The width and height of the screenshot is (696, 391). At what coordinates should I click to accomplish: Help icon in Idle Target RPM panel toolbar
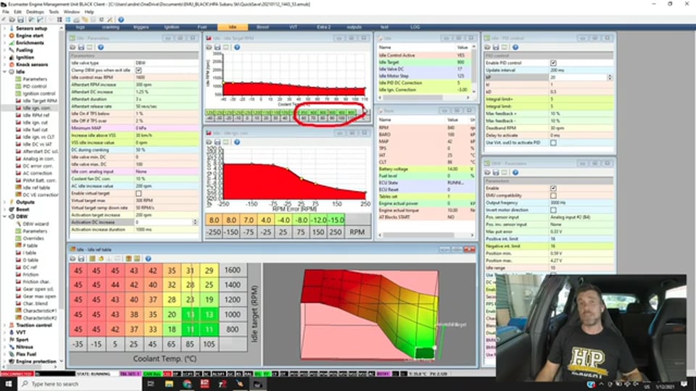point(237,47)
